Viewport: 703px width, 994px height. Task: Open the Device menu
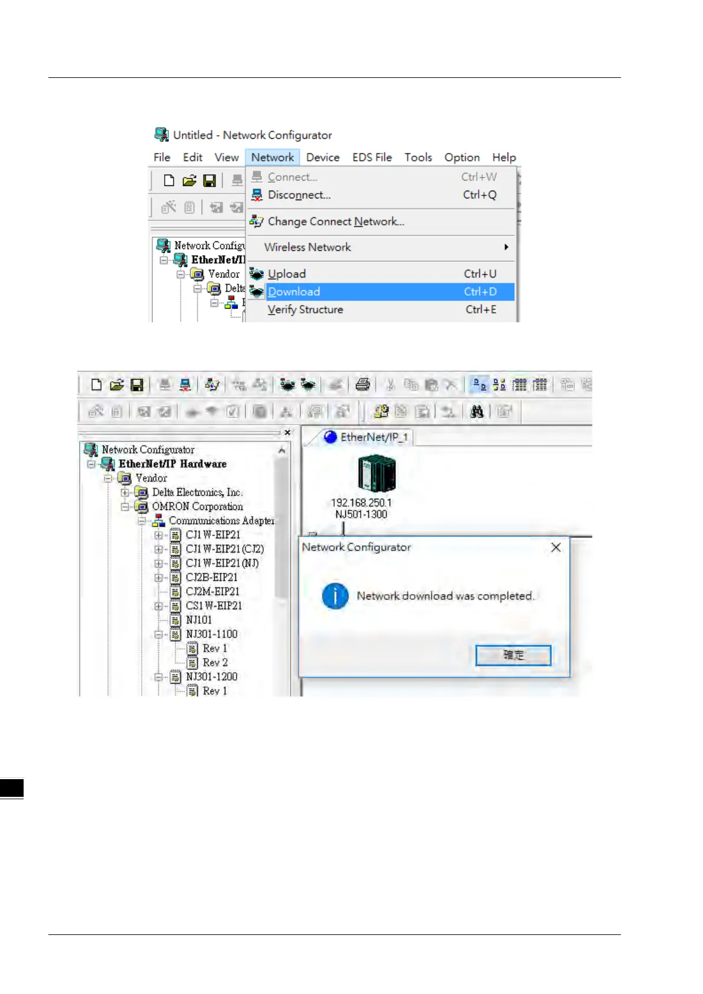(323, 158)
